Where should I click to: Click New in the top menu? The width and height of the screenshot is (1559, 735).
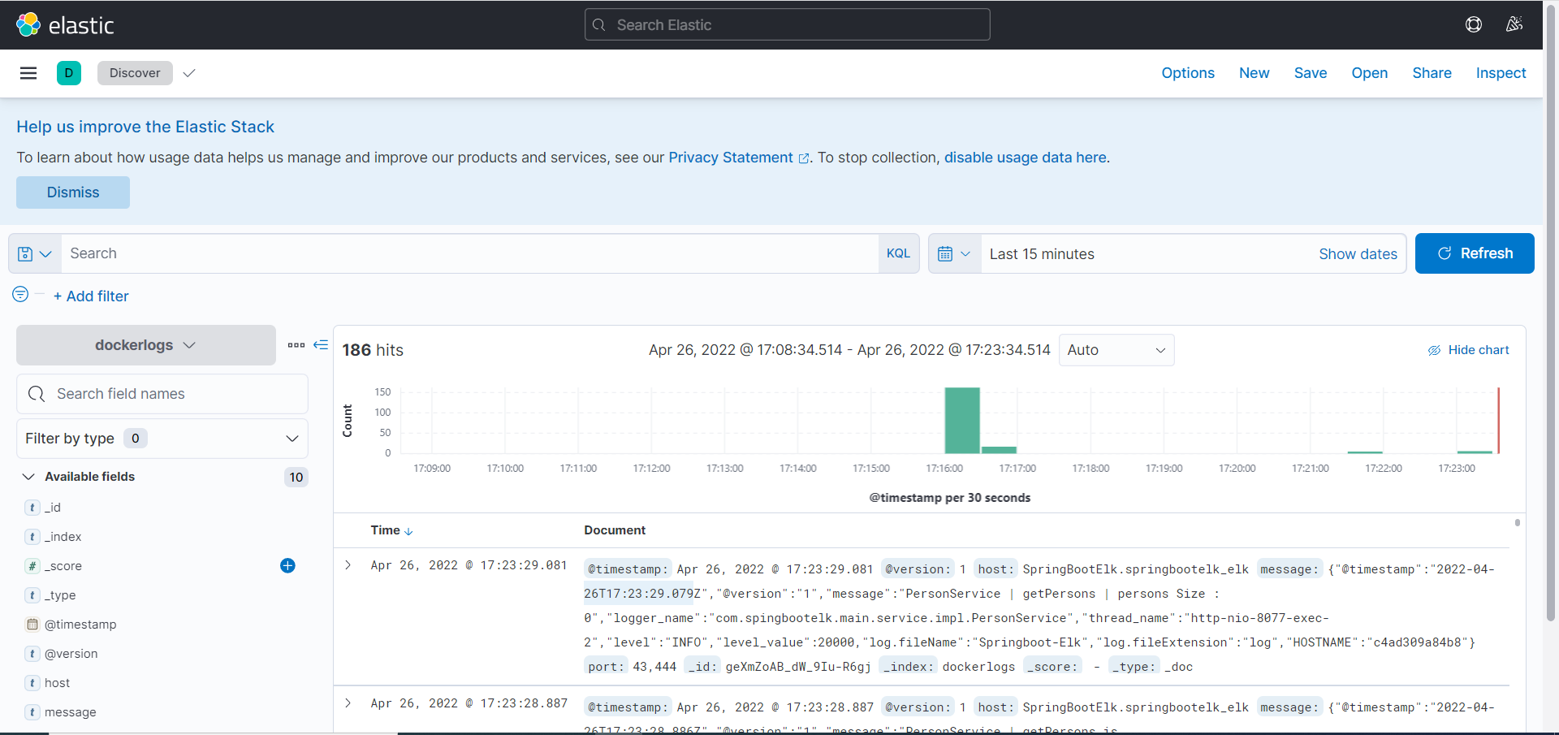tap(1255, 73)
